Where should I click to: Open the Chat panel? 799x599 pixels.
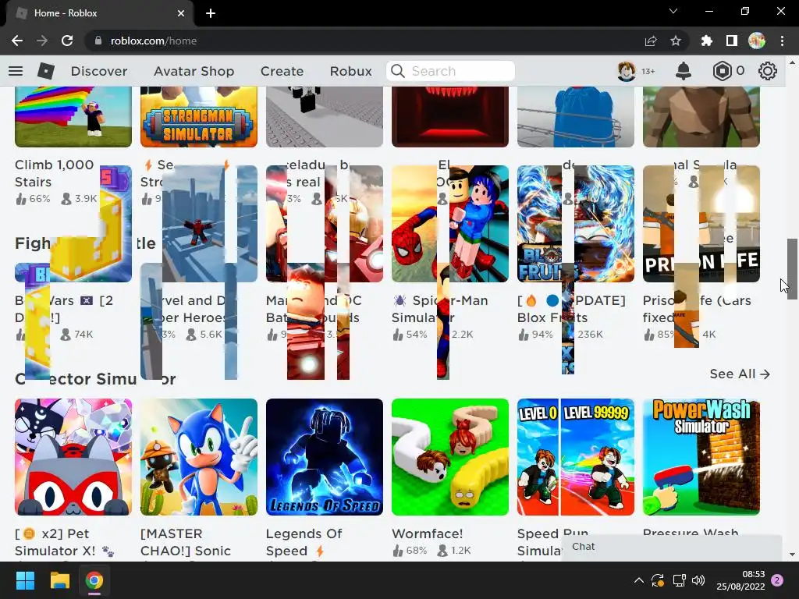coord(672,548)
